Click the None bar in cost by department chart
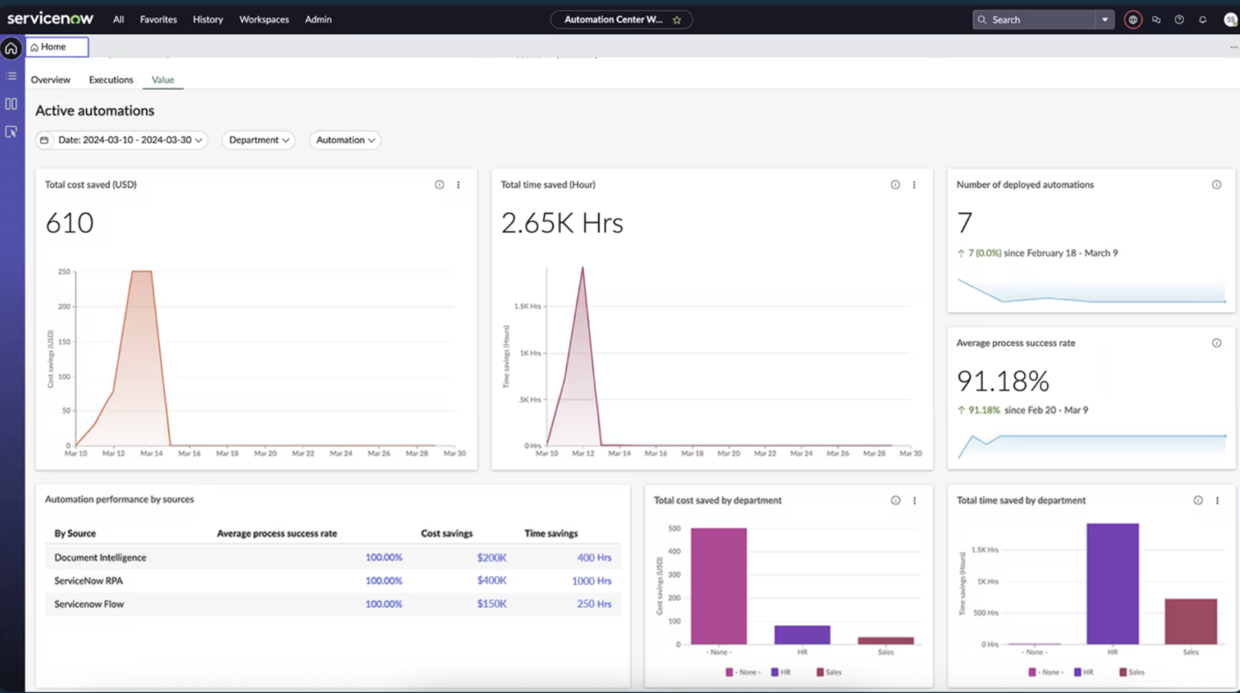Viewport: 1240px width, 693px height. 719,586
